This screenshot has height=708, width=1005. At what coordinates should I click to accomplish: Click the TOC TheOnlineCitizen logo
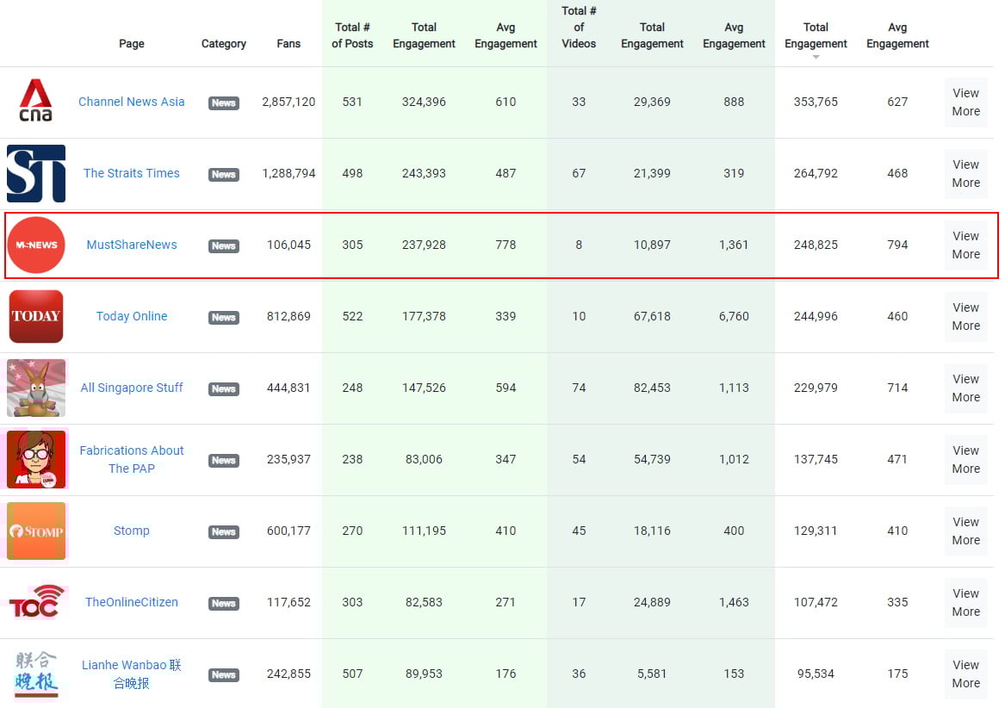click(x=36, y=602)
